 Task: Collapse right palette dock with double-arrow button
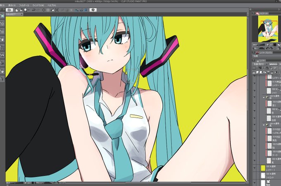[250, 10]
